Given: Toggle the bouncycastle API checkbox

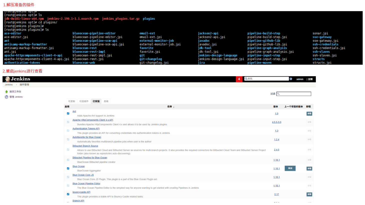Looking at the screenshot, I should click(x=68, y=194).
